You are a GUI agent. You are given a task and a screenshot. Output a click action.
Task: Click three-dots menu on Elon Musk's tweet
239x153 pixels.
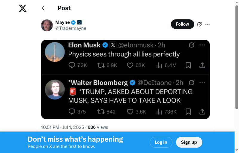coord(202,45)
